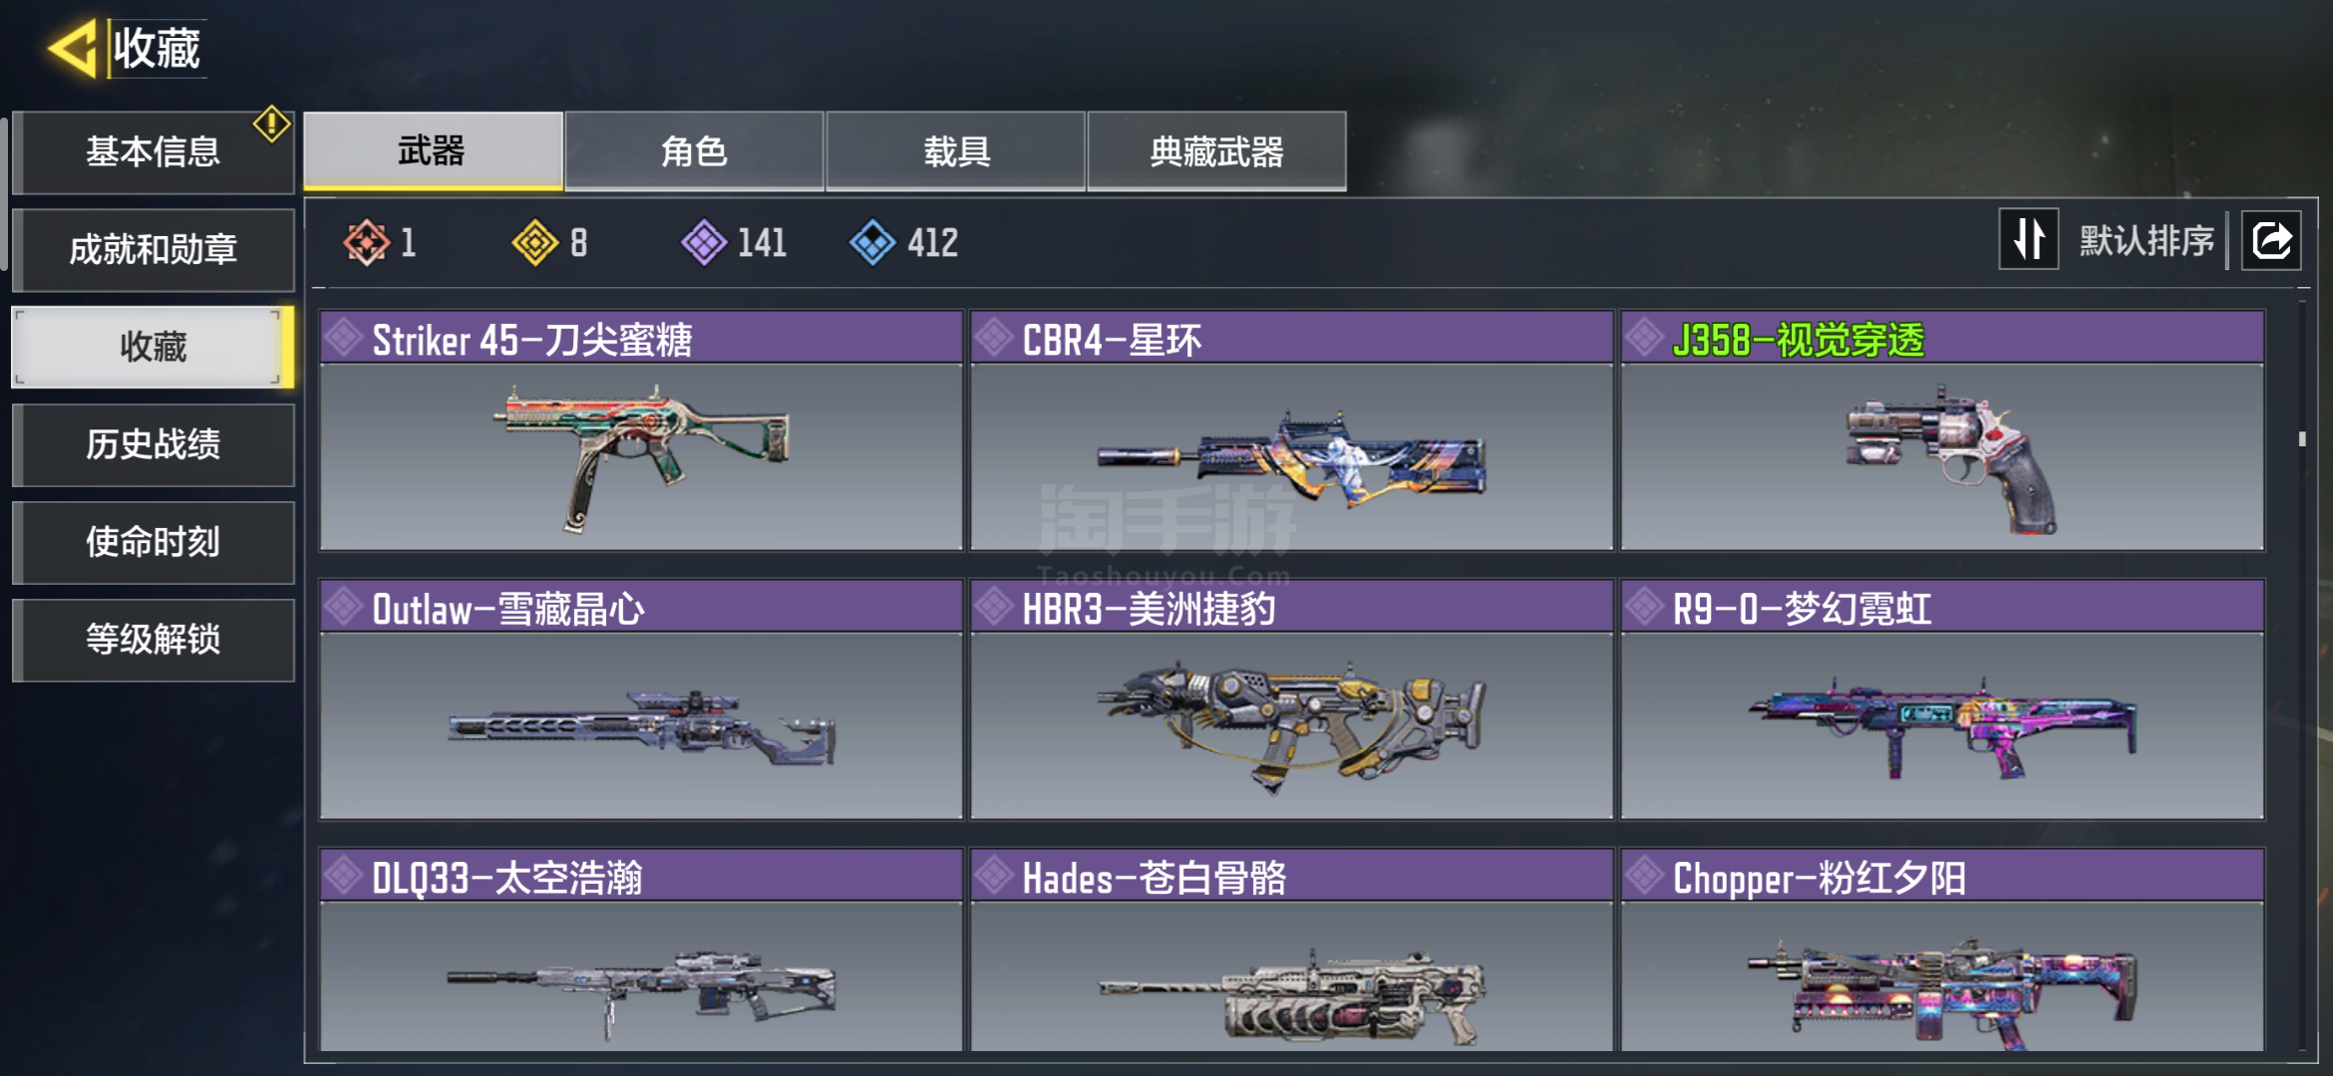The image size is (2333, 1076).
Task: Open the 等级解锁 sidebar section
Action: pyautogui.click(x=154, y=640)
